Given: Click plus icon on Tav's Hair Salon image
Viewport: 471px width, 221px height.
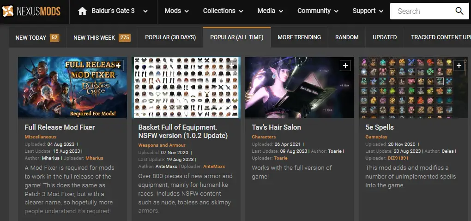Looking at the screenshot, I should click(x=345, y=66).
